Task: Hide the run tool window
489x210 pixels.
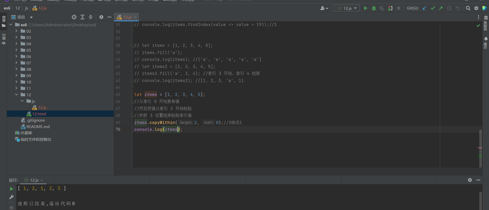Action: (x=478, y=180)
